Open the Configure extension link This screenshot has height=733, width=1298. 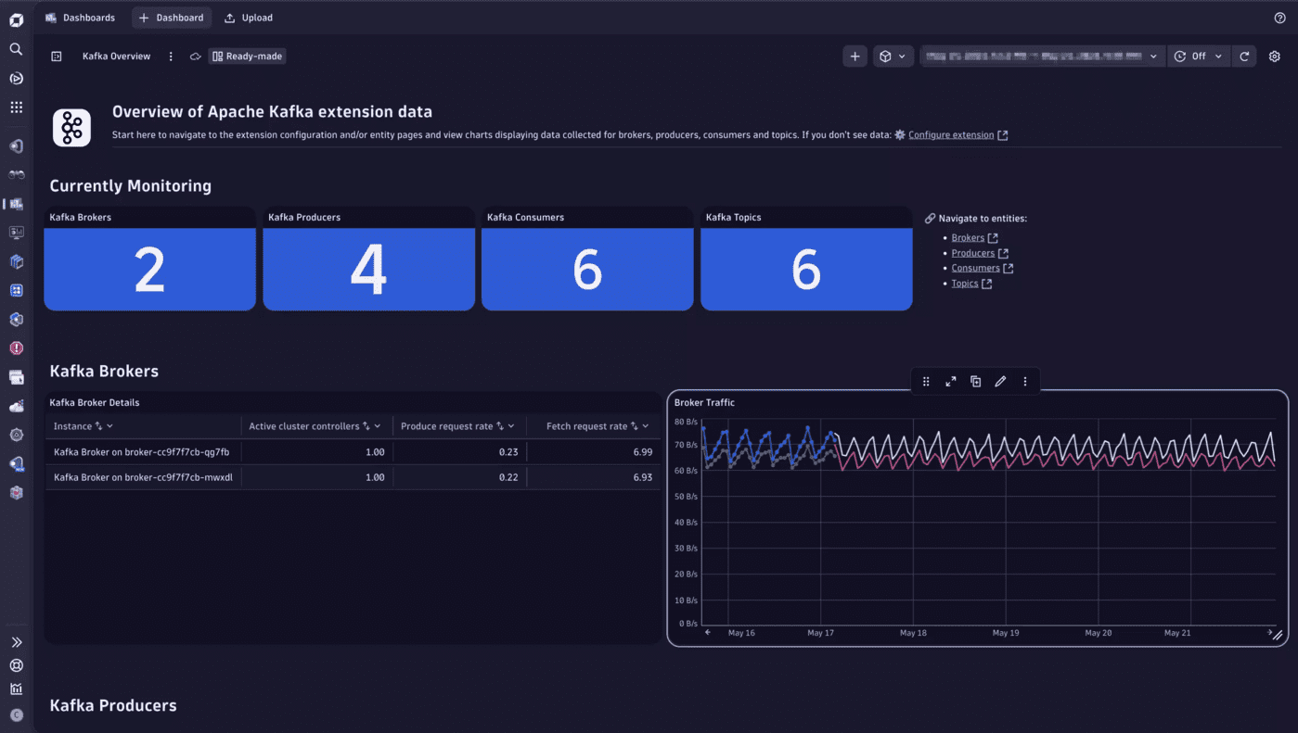click(951, 134)
